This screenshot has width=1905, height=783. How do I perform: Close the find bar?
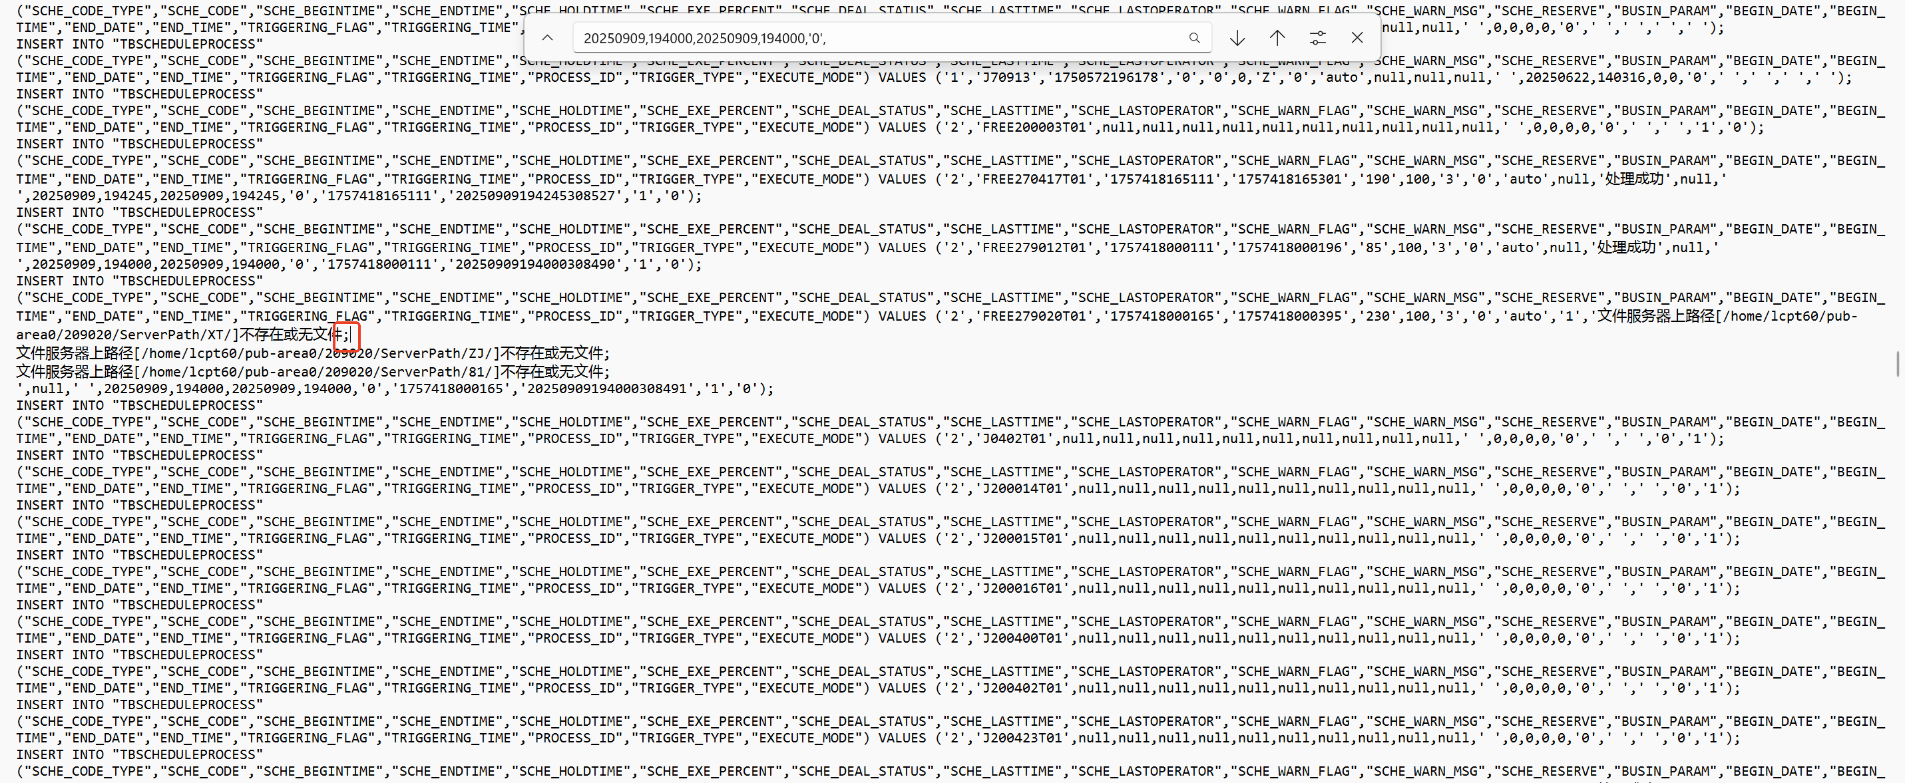click(x=1357, y=38)
